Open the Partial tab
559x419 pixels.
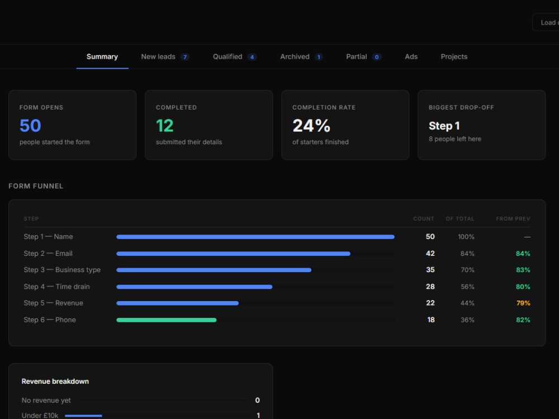(364, 56)
